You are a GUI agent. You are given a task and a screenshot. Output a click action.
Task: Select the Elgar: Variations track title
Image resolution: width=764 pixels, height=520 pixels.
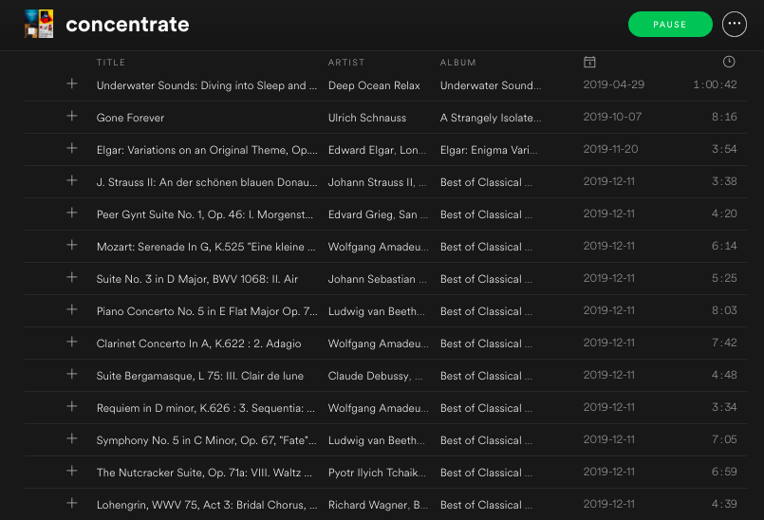(x=207, y=150)
